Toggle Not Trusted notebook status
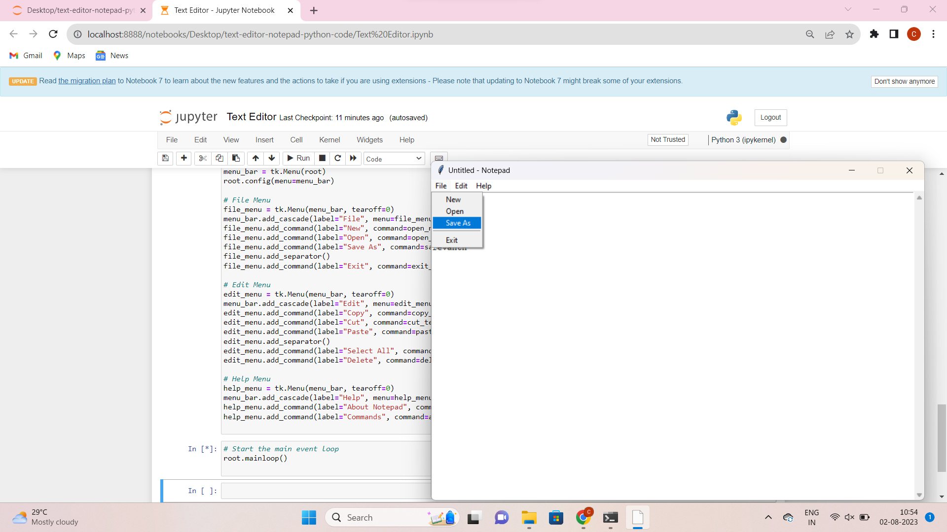Screen dimensions: 947x532 point(668,139)
